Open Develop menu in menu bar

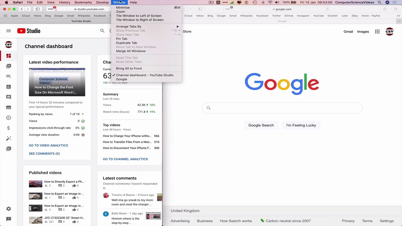[x=102, y=2]
